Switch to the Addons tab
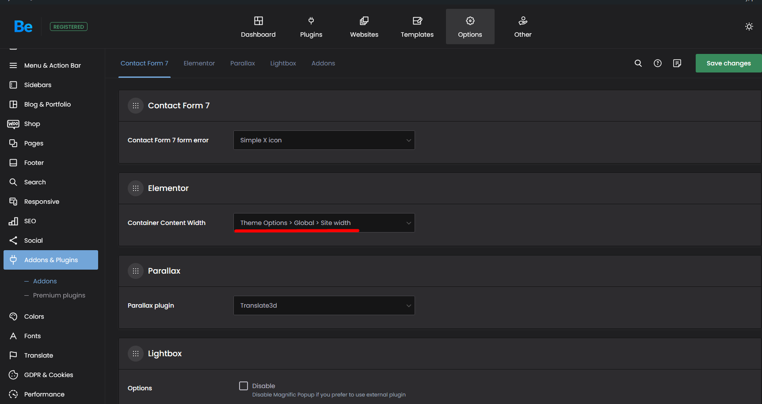Screen dimensions: 762x404 tap(323, 63)
